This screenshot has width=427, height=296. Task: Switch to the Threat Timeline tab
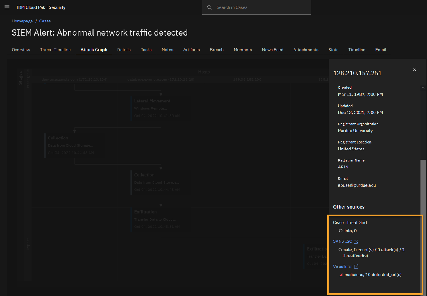click(x=55, y=50)
